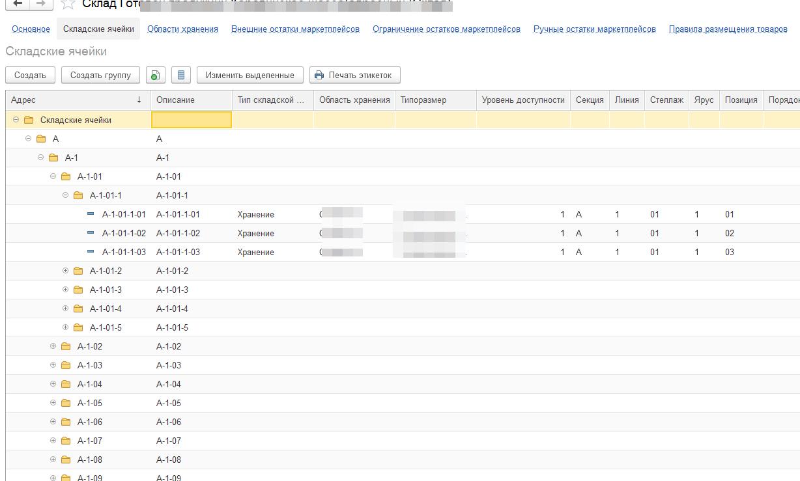The image size is (800, 481).
Task: Click the printer icon on Печать этикеток
Action: tap(319, 75)
